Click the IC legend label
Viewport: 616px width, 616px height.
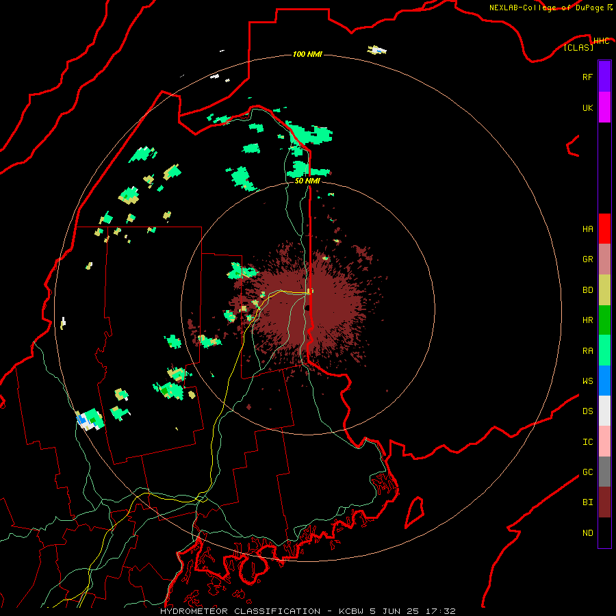[587, 442]
